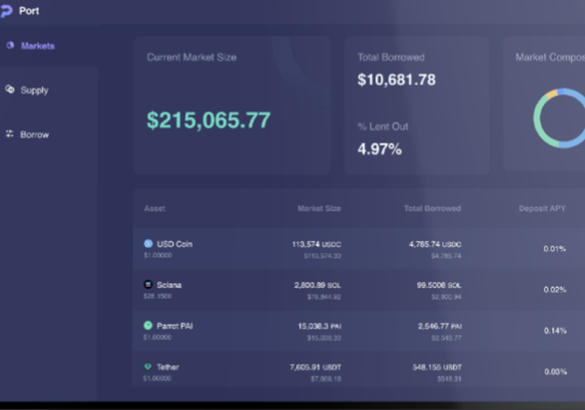Select the Tether asset name
This screenshot has width=585, height=410.
168,367
